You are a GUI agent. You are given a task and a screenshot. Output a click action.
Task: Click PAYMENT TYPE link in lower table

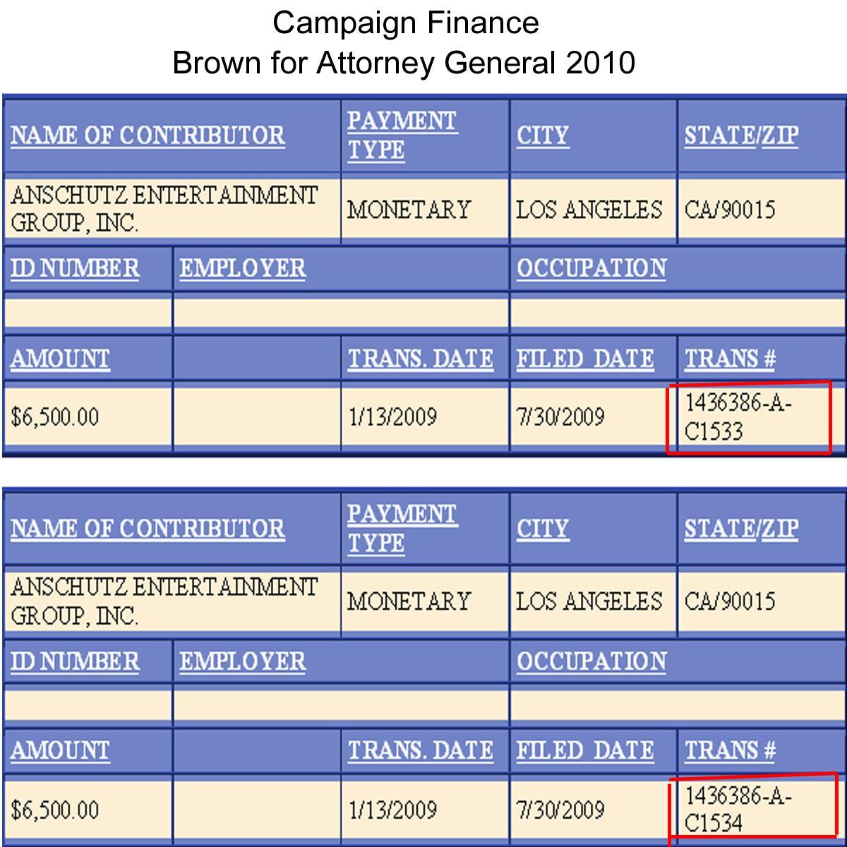point(401,529)
